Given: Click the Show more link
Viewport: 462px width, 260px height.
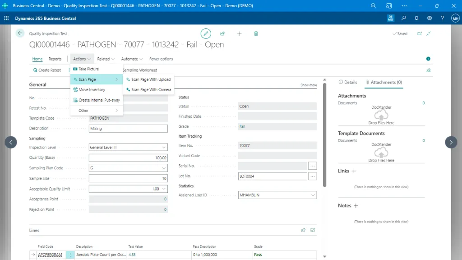Looking at the screenshot, I should click(308, 85).
